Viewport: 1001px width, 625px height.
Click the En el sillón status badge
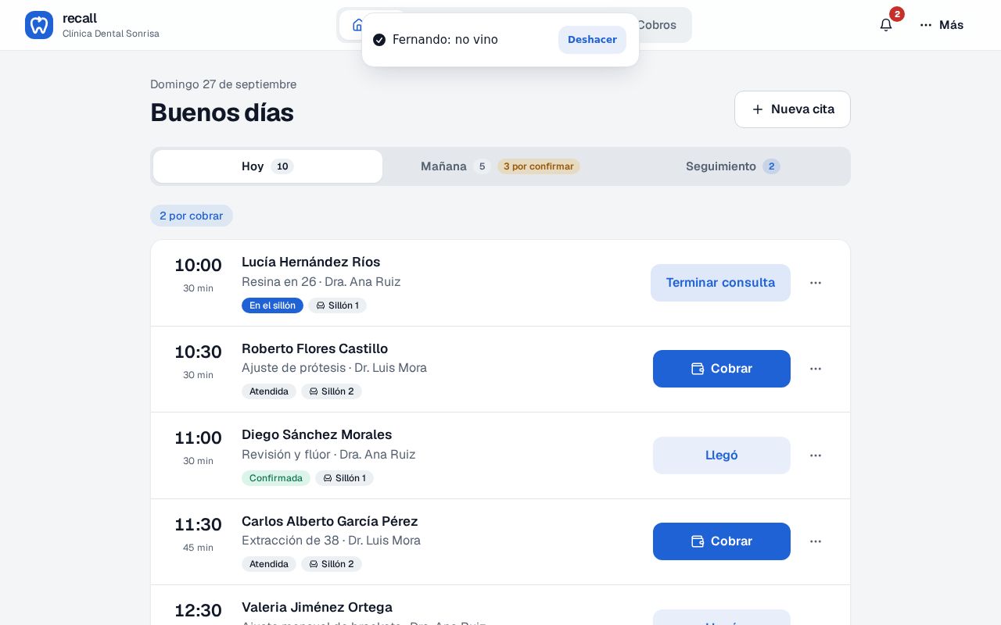(x=272, y=305)
